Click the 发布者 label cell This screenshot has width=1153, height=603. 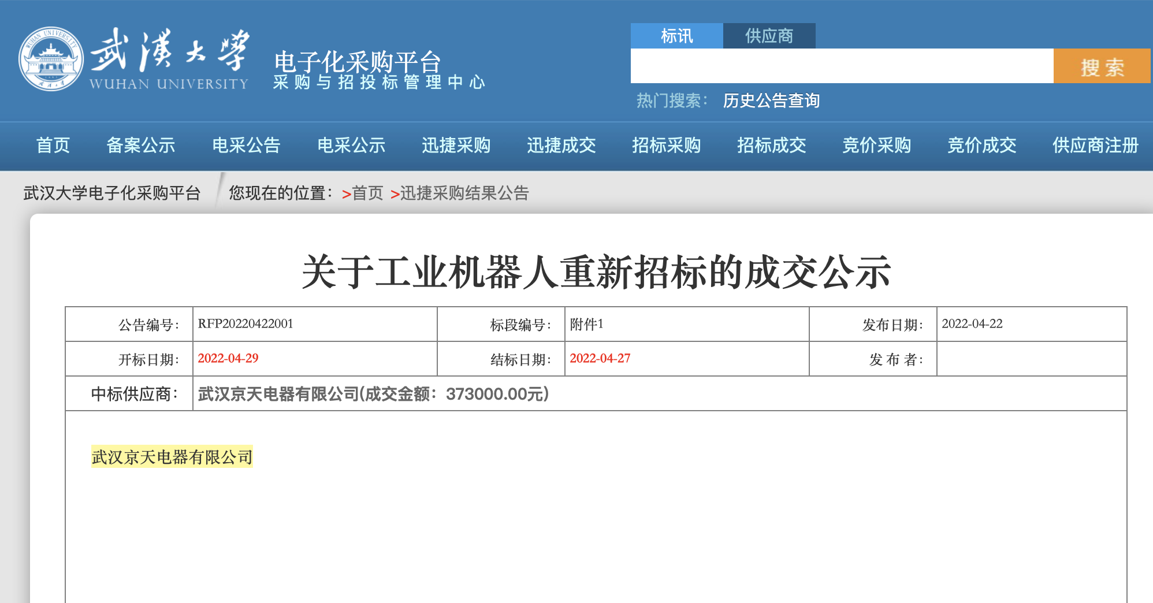coord(873,359)
